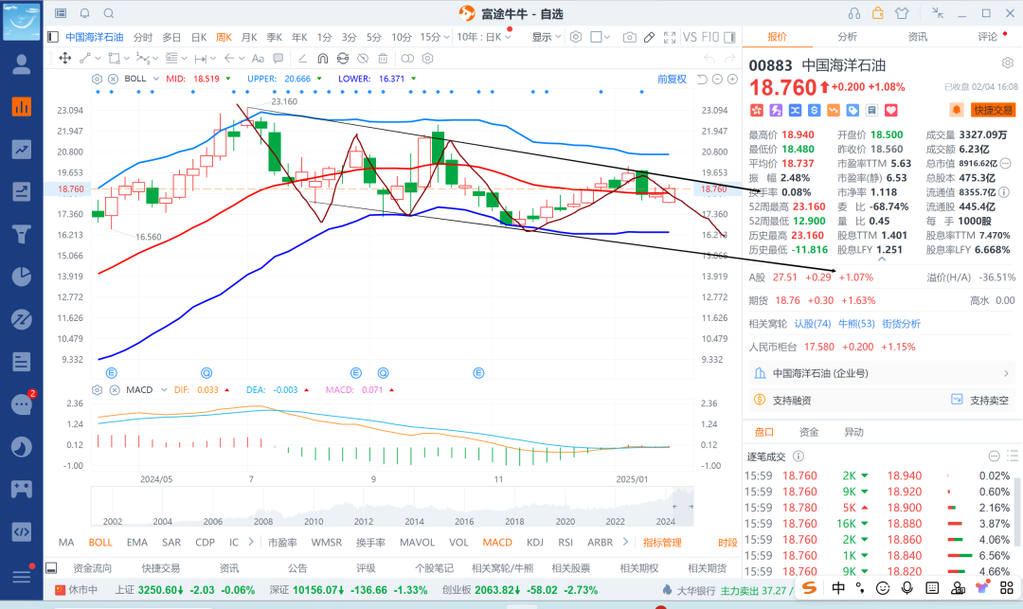Open the 认股(74) warrants link

[x=813, y=324]
